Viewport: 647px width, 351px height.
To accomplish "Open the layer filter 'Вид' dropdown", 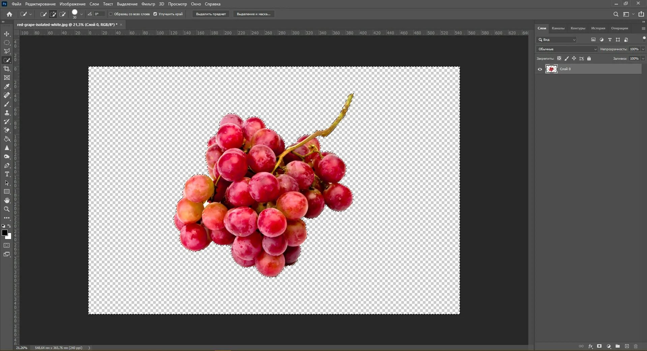I will pos(557,40).
